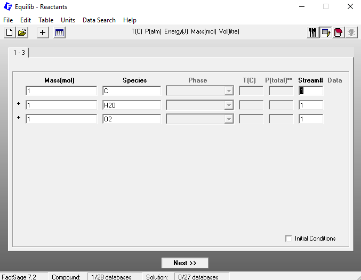Viewport: 361px width, 280px height.
Task: Click the plus sign before O2 row
Action: point(19,118)
